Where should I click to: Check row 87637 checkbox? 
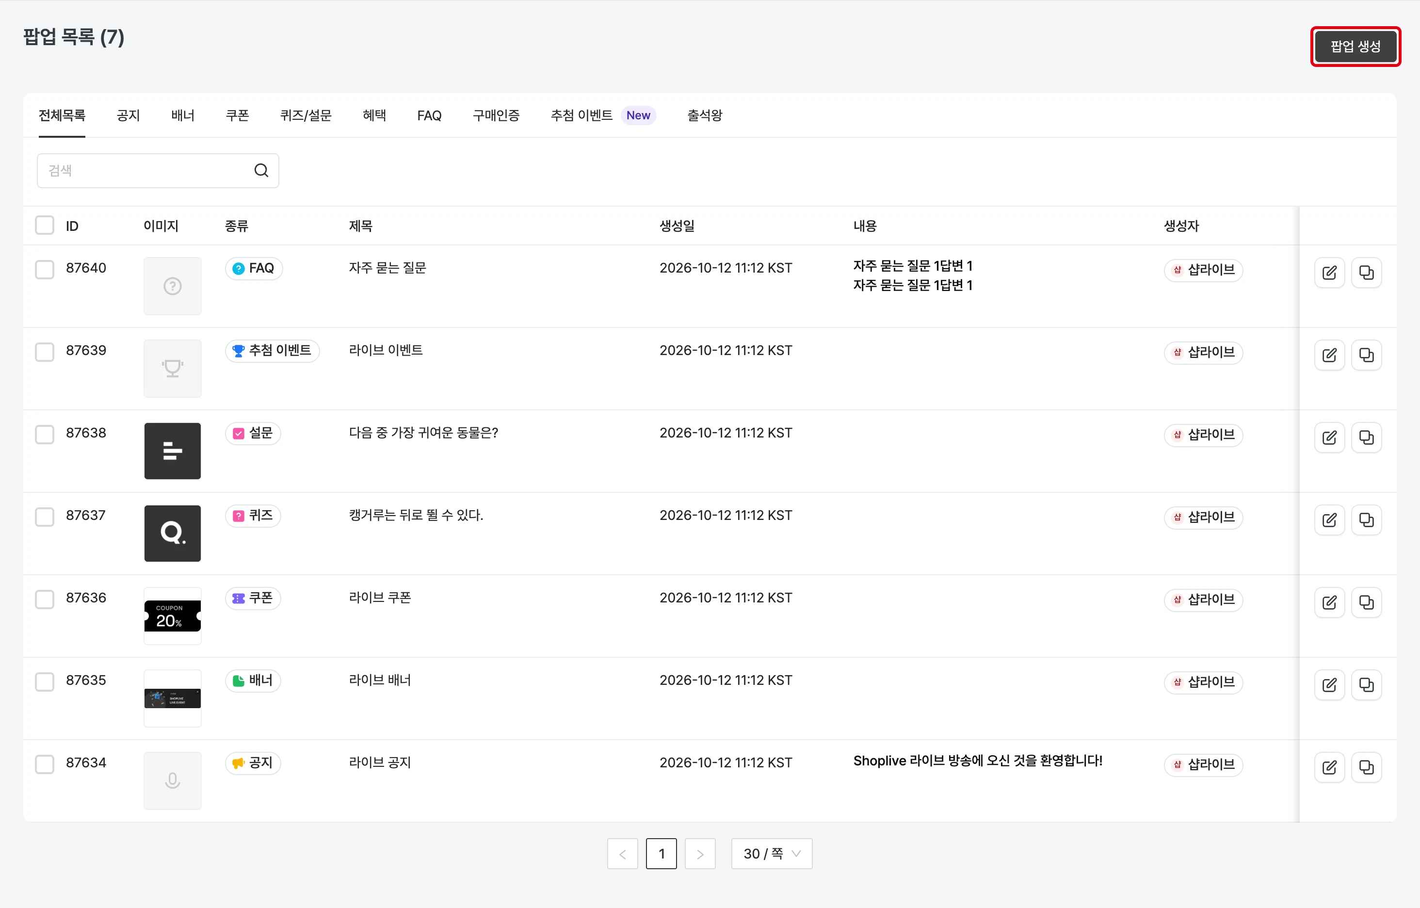[x=45, y=517]
